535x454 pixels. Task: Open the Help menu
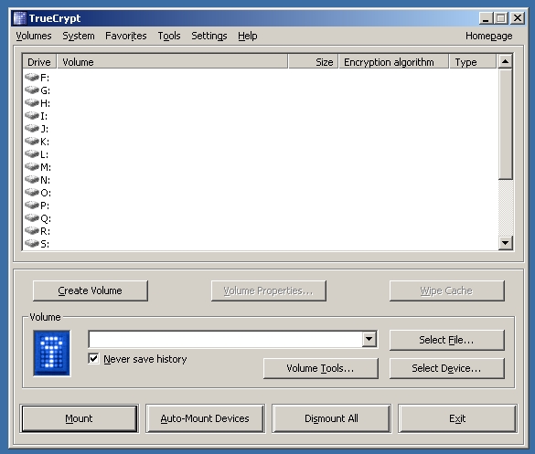(x=248, y=36)
